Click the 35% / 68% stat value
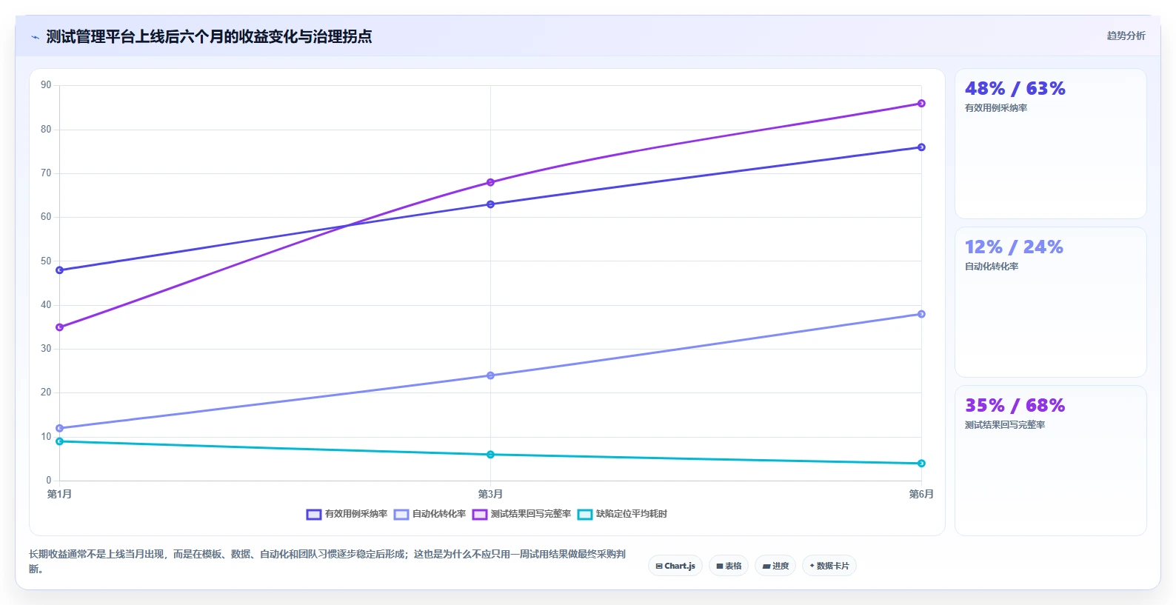This screenshot has width=1176, height=605. tap(1015, 406)
